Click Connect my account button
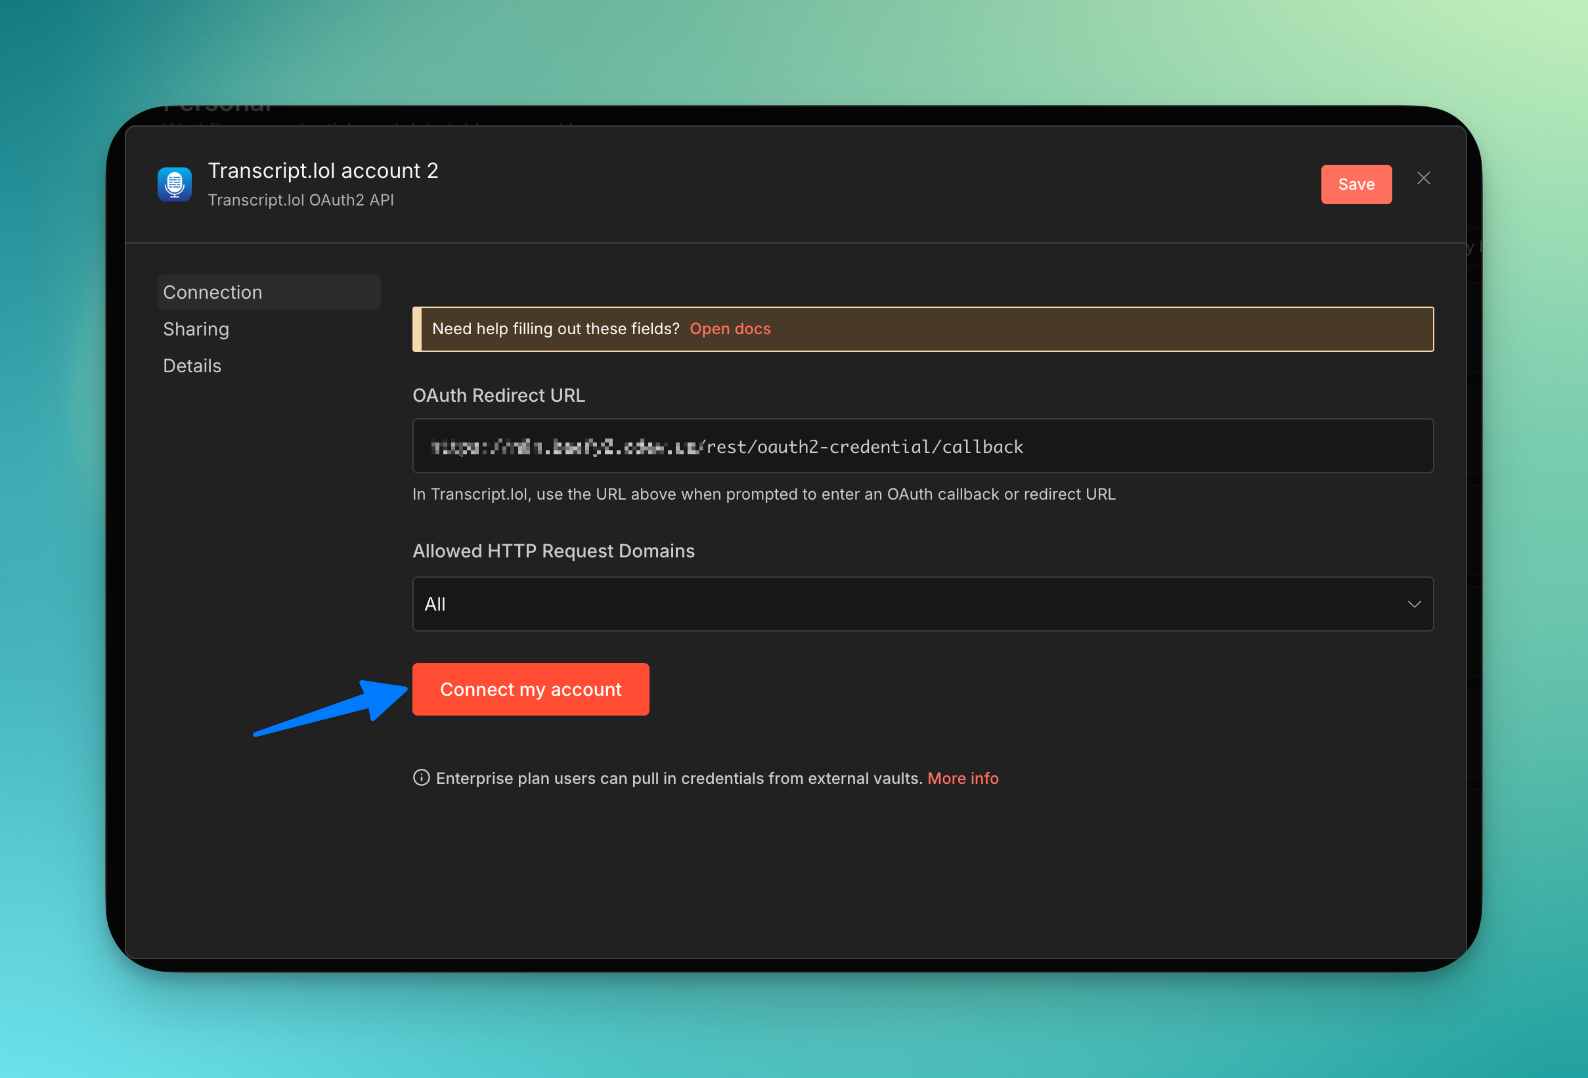The width and height of the screenshot is (1588, 1078). (531, 689)
